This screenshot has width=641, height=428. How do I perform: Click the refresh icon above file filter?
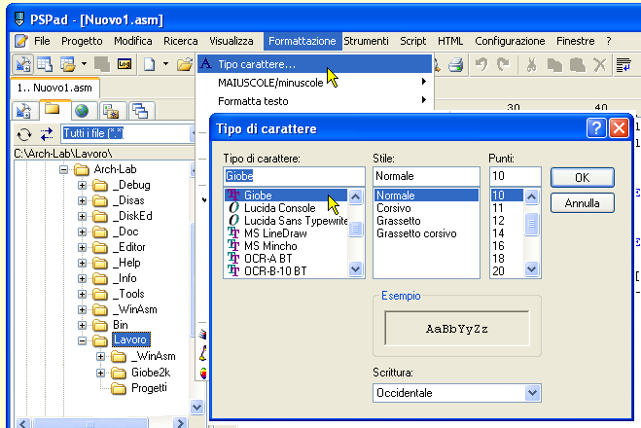[25, 134]
